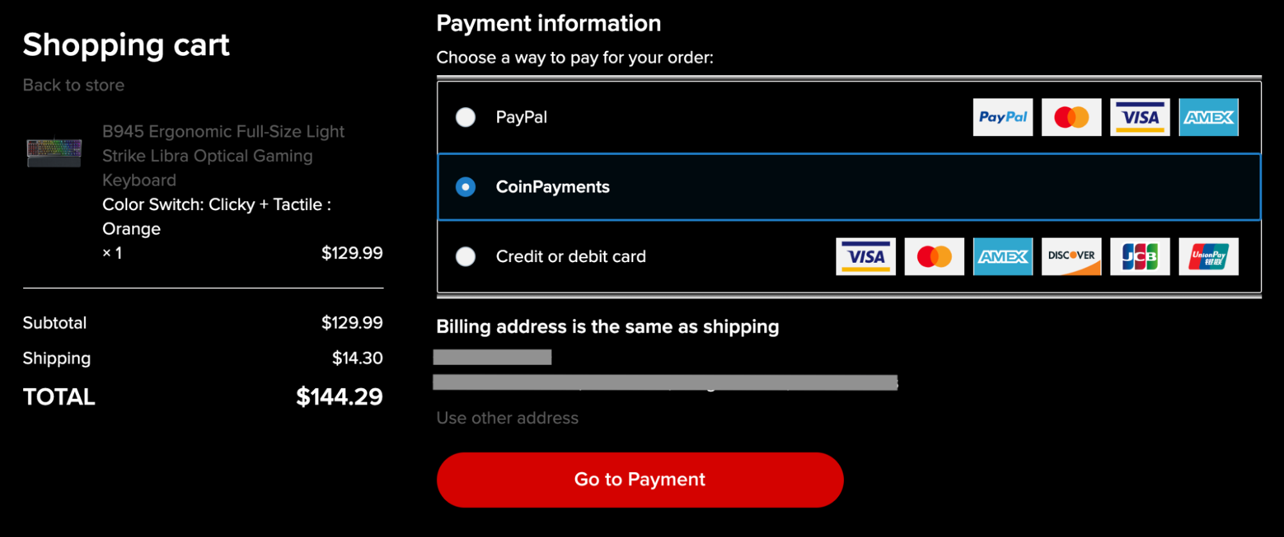Click Use other address
This screenshot has height=537, width=1284.
507,418
